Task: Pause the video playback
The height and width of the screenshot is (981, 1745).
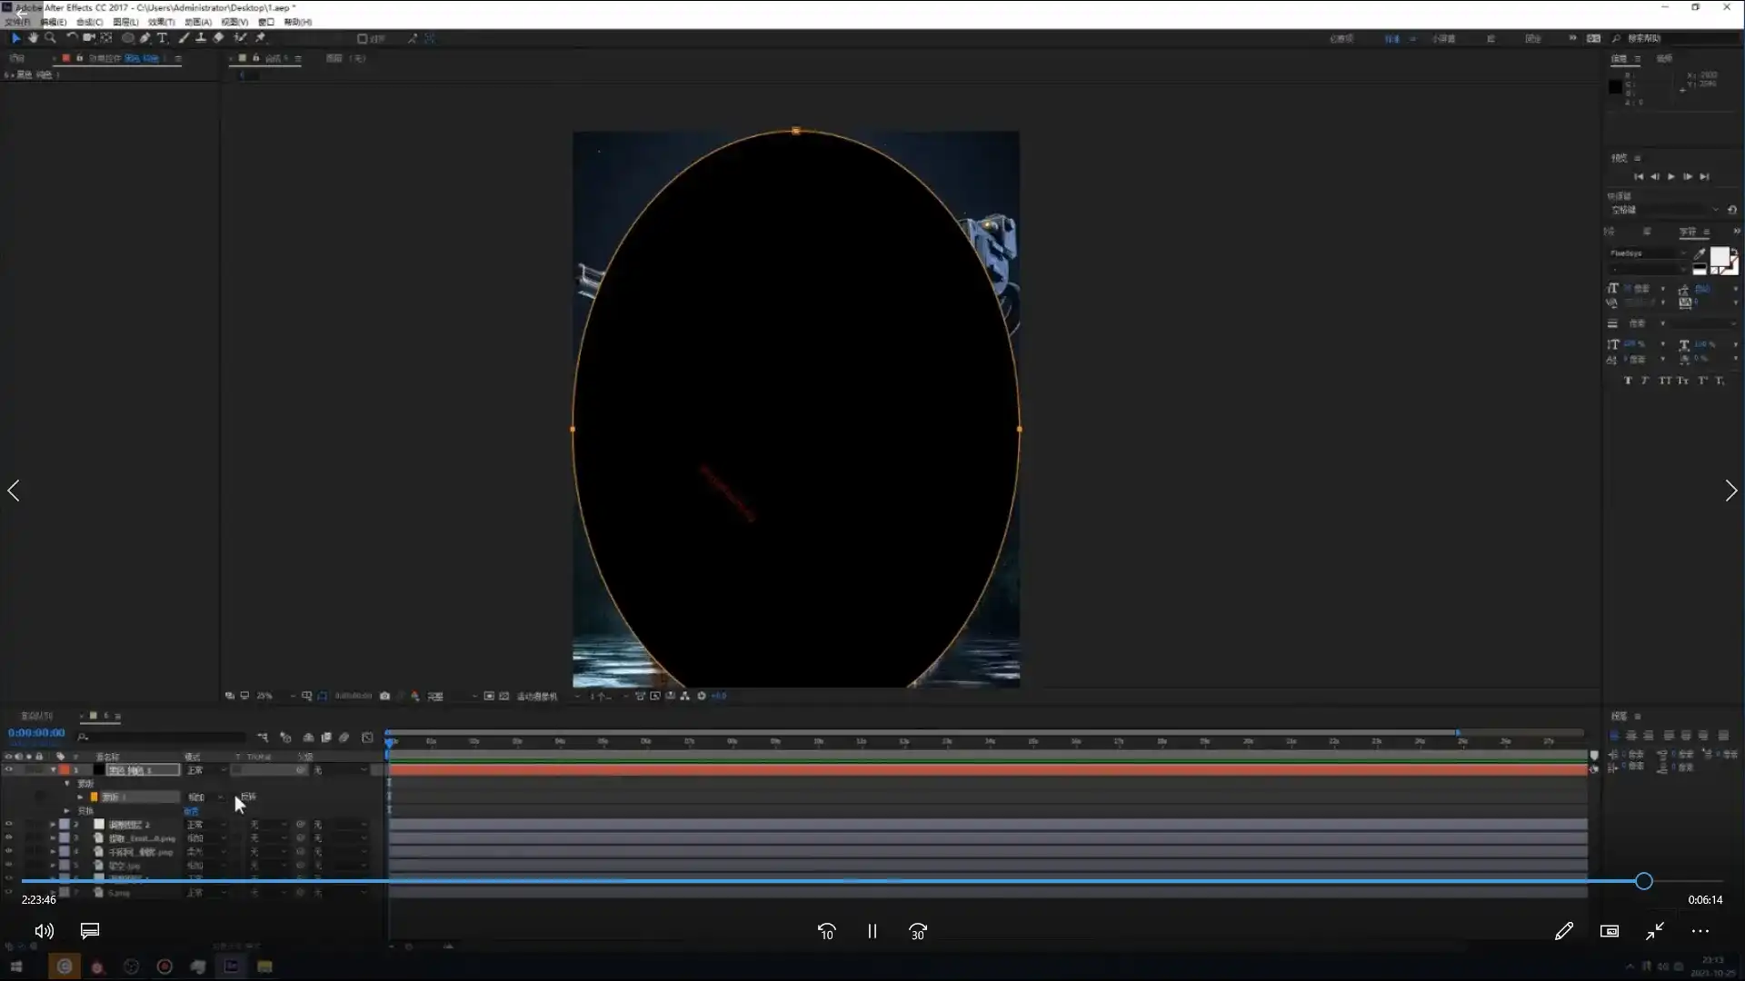Action: click(872, 931)
